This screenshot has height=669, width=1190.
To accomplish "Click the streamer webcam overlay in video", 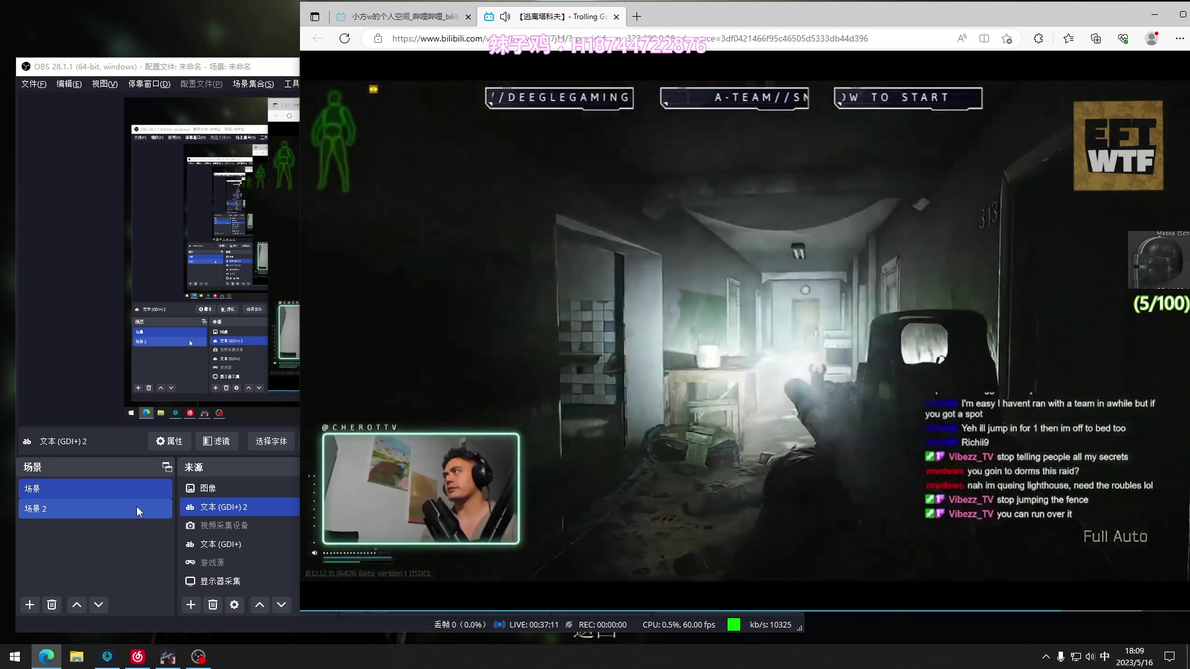I will 421,489.
